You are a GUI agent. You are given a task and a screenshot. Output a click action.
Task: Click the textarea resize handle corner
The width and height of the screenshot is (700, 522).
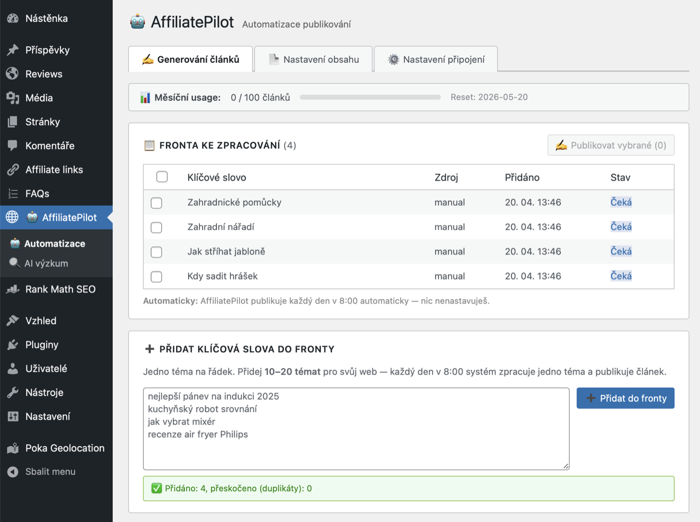click(x=565, y=466)
